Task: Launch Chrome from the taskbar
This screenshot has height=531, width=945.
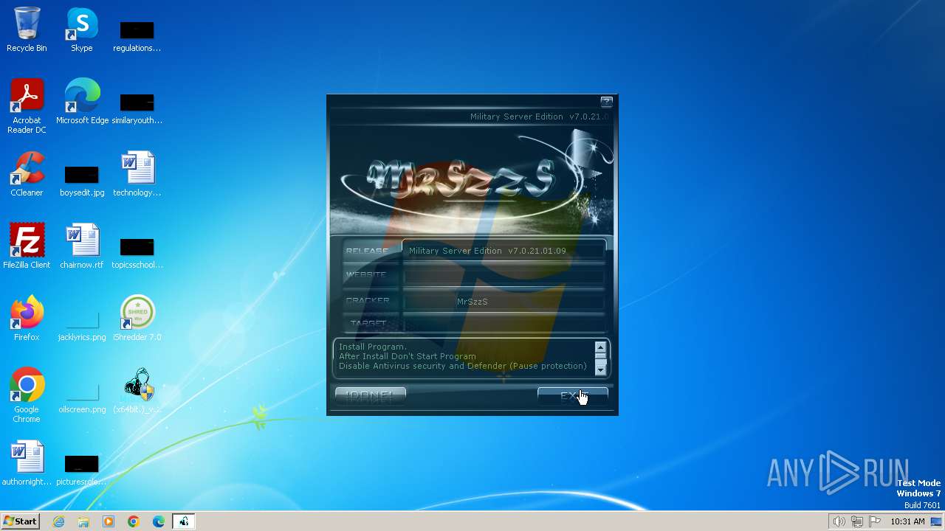Action: click(134, 521)
